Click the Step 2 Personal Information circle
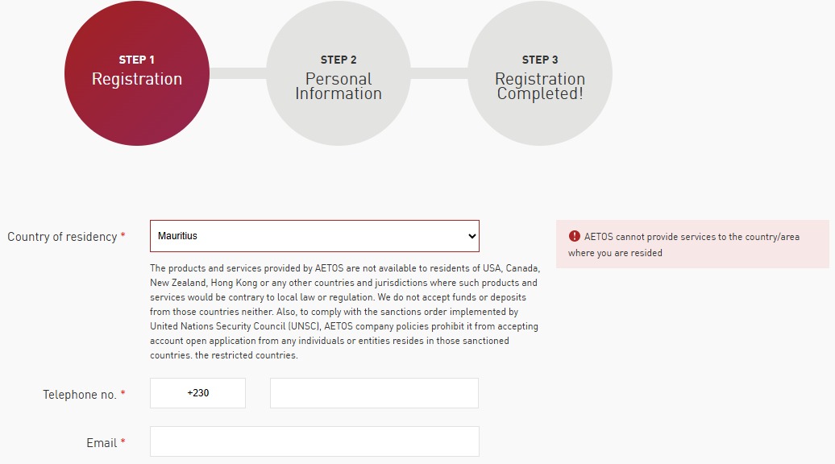Screen dimensions: 835x464 pyautogui.click(x=339, y=75)
